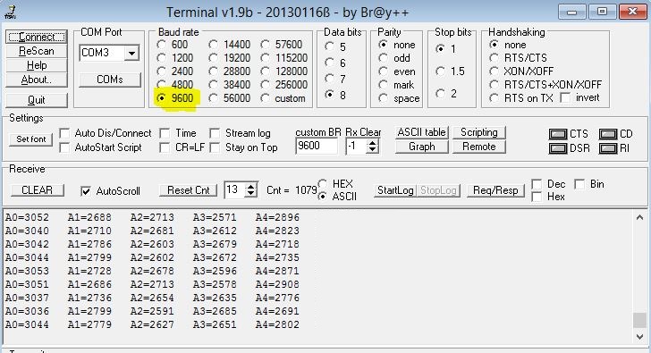The width and height of the screenshot is (651, 353).
Task: Click the Connect button
Action: (37, 37)
